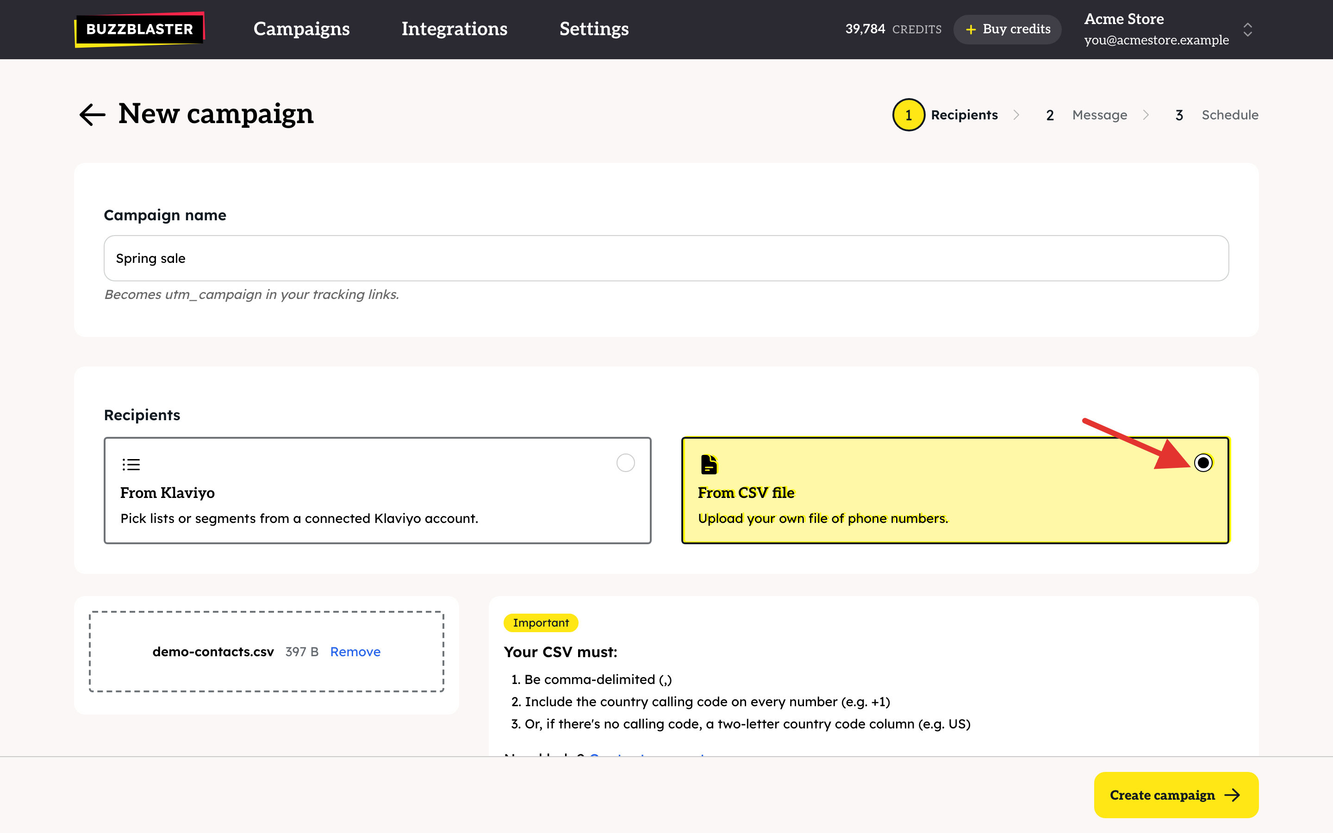Remove the uploaded demo-contacts.csv file
1333x833 pixels.
coord(355,652)
